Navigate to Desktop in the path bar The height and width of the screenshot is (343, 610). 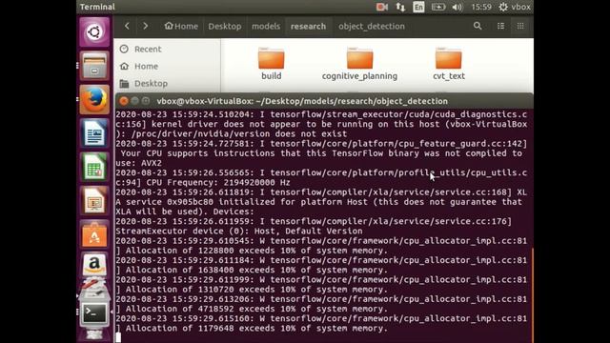[x=225, y=26]
